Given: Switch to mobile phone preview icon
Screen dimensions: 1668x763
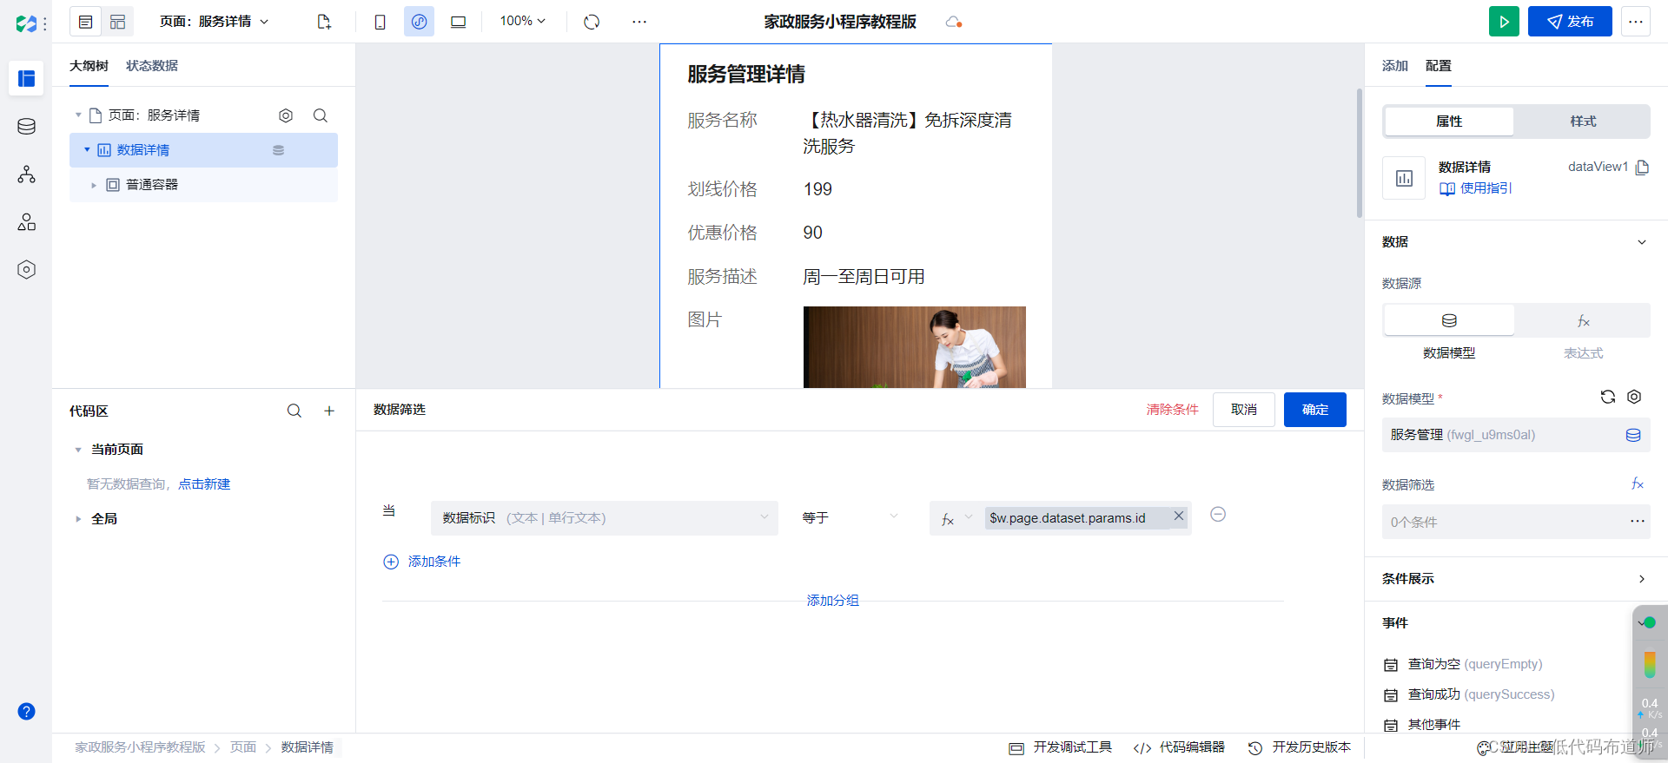Looking at the screenshot, I should (x=380, y=22).
